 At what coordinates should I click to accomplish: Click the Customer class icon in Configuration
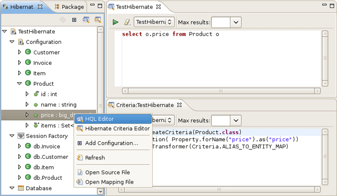point(28,52)
